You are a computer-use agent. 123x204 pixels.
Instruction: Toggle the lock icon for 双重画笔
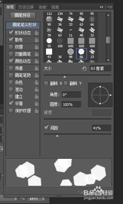(x=37, y=54)
